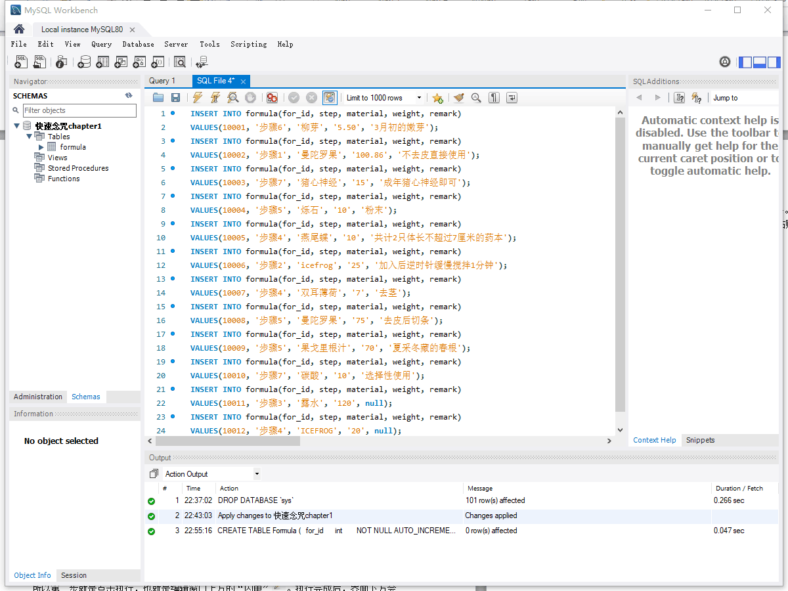Open the Scripting menu
This screenshot has width=788, height=591.
tap(249, 44)
